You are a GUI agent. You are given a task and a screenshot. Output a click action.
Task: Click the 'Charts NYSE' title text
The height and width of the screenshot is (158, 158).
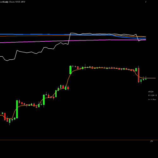15,2
